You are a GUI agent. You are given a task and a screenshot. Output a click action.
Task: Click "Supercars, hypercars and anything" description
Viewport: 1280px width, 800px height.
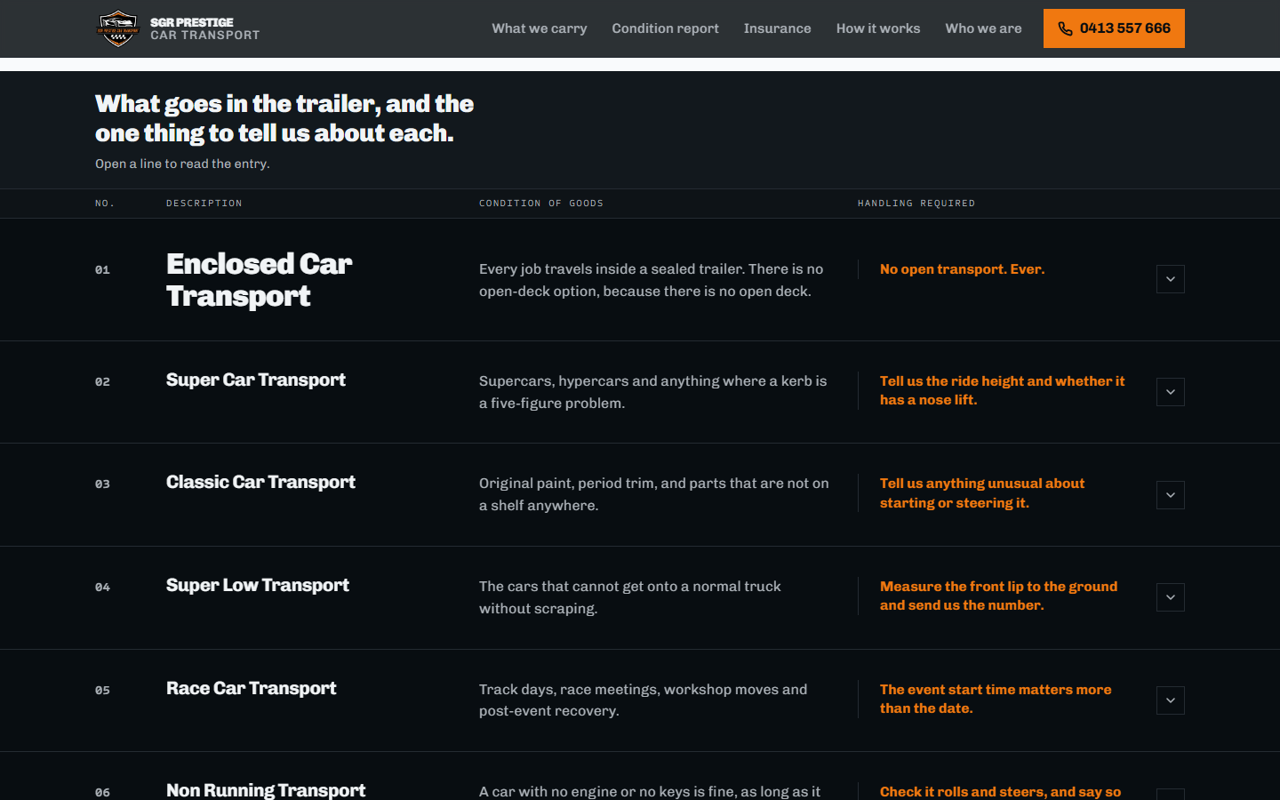click(653, 392)
